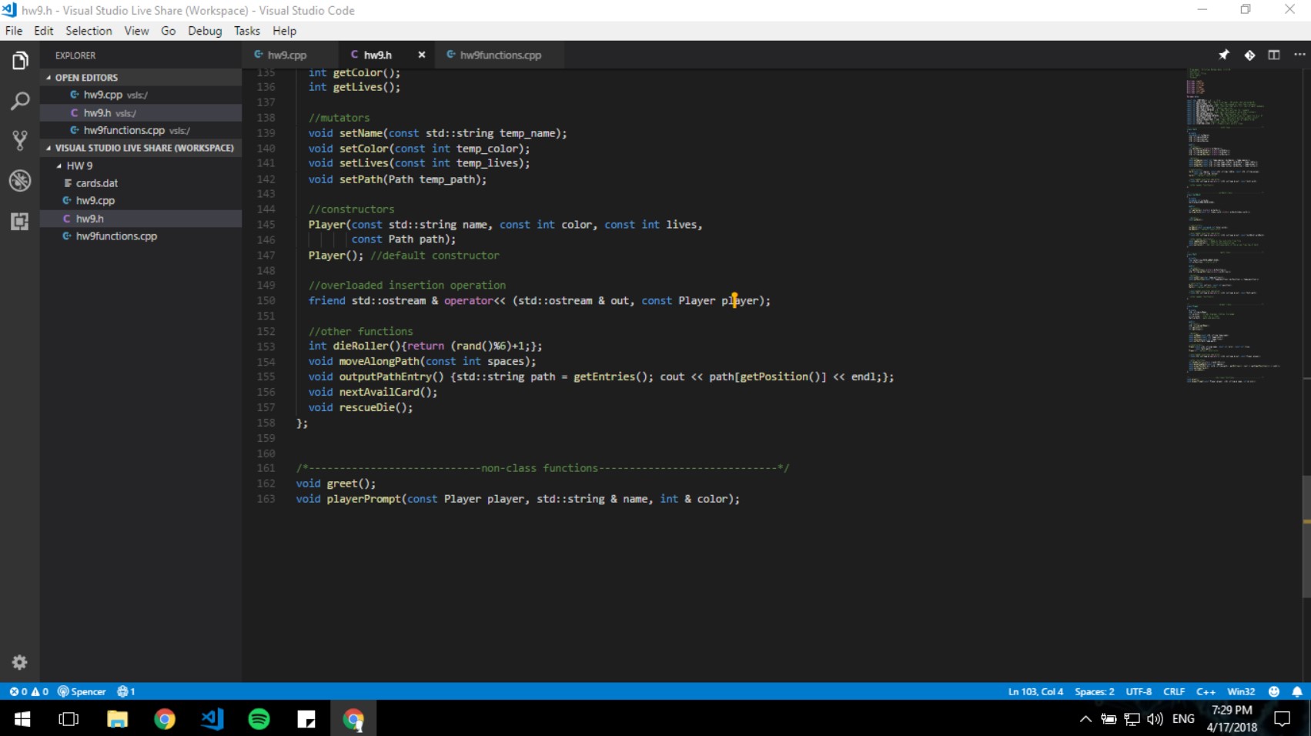Open the Search view sidebar icon

click(x=19, y=100)
